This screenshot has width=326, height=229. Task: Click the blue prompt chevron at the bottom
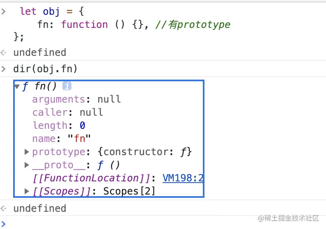pyautogui.click(x=4, y=222)
